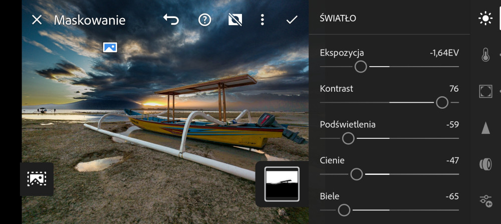Open the Optics (lens) panel
The height and width of the screenshot is (224, 501).
pos(485,164)
